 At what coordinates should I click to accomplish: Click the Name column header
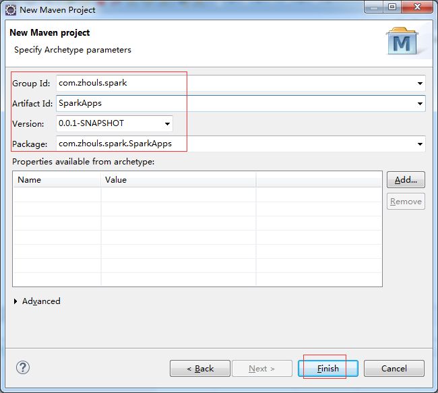coord(57,180)
